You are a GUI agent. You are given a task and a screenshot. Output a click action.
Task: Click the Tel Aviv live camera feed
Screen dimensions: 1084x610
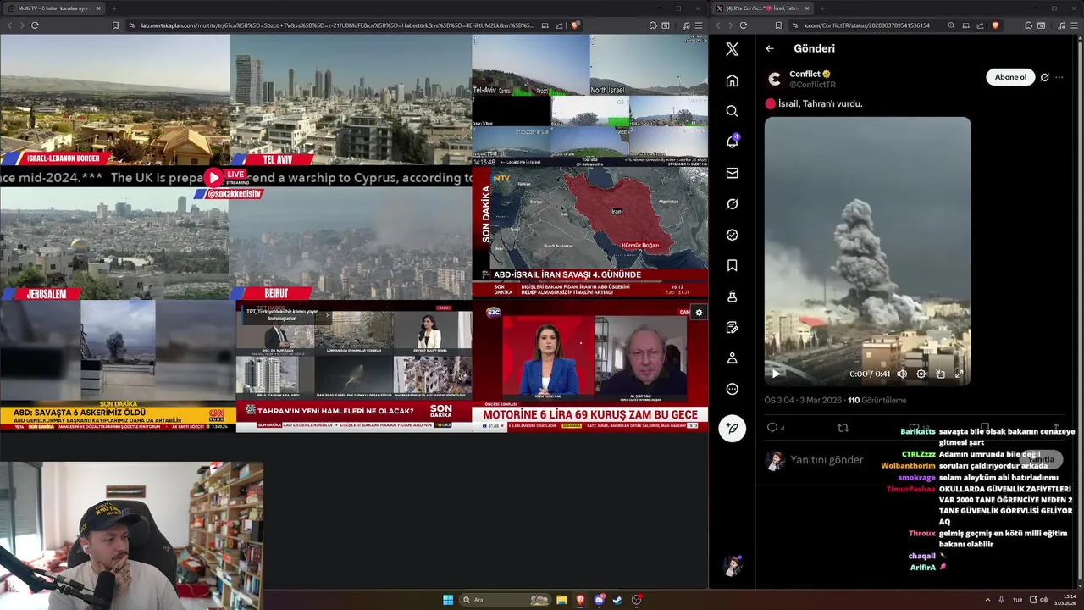pos(351,99)
